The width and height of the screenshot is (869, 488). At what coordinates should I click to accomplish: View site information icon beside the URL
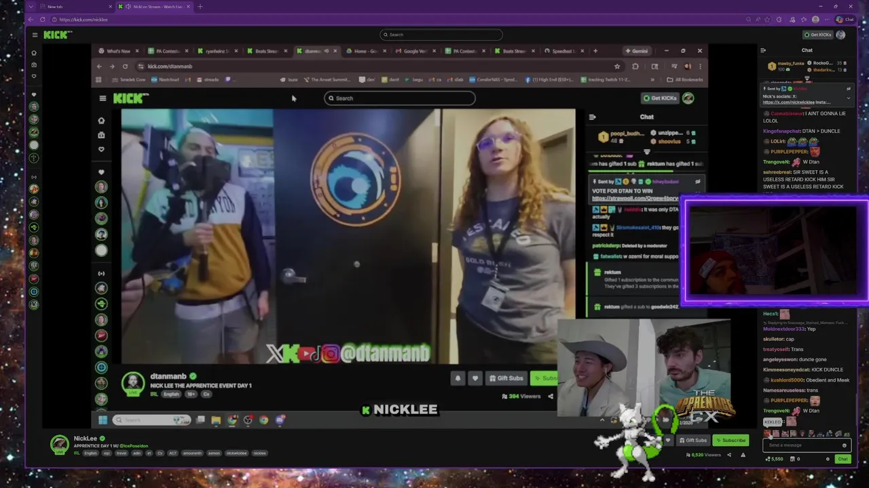click(x=54, y=20)
